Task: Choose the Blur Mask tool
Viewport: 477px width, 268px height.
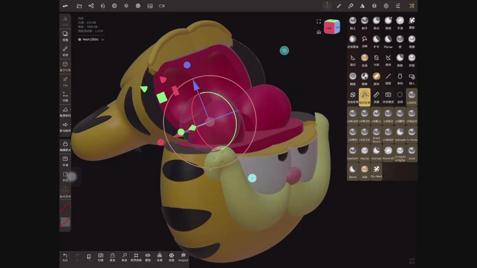Action: click(x=376, y=172)
